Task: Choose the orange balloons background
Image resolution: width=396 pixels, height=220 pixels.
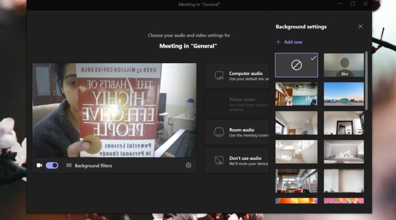Action: click(297, 201)
